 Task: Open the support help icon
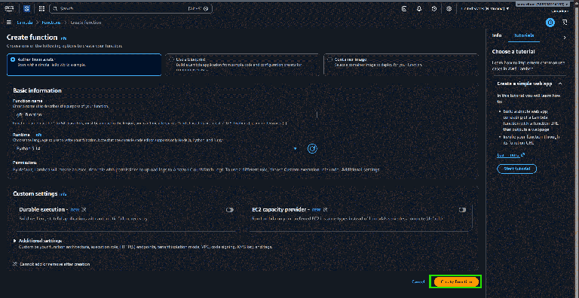pos(434,8)
